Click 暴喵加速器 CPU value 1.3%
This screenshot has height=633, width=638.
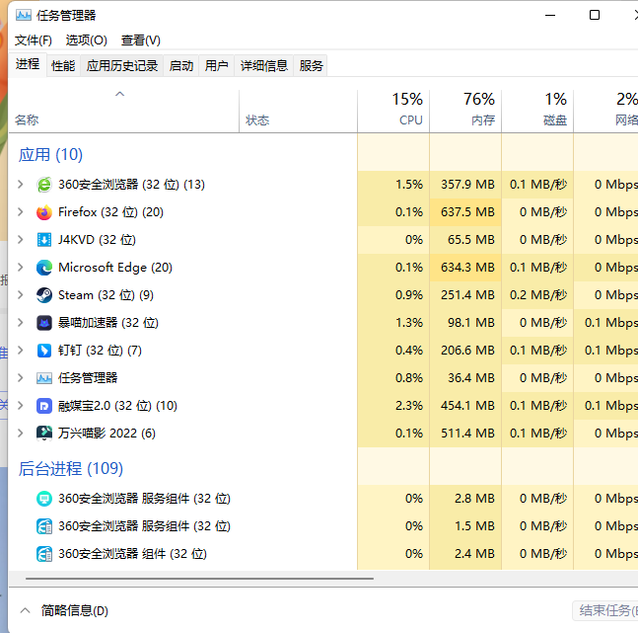pyautogui.click(x=409, y=323)
